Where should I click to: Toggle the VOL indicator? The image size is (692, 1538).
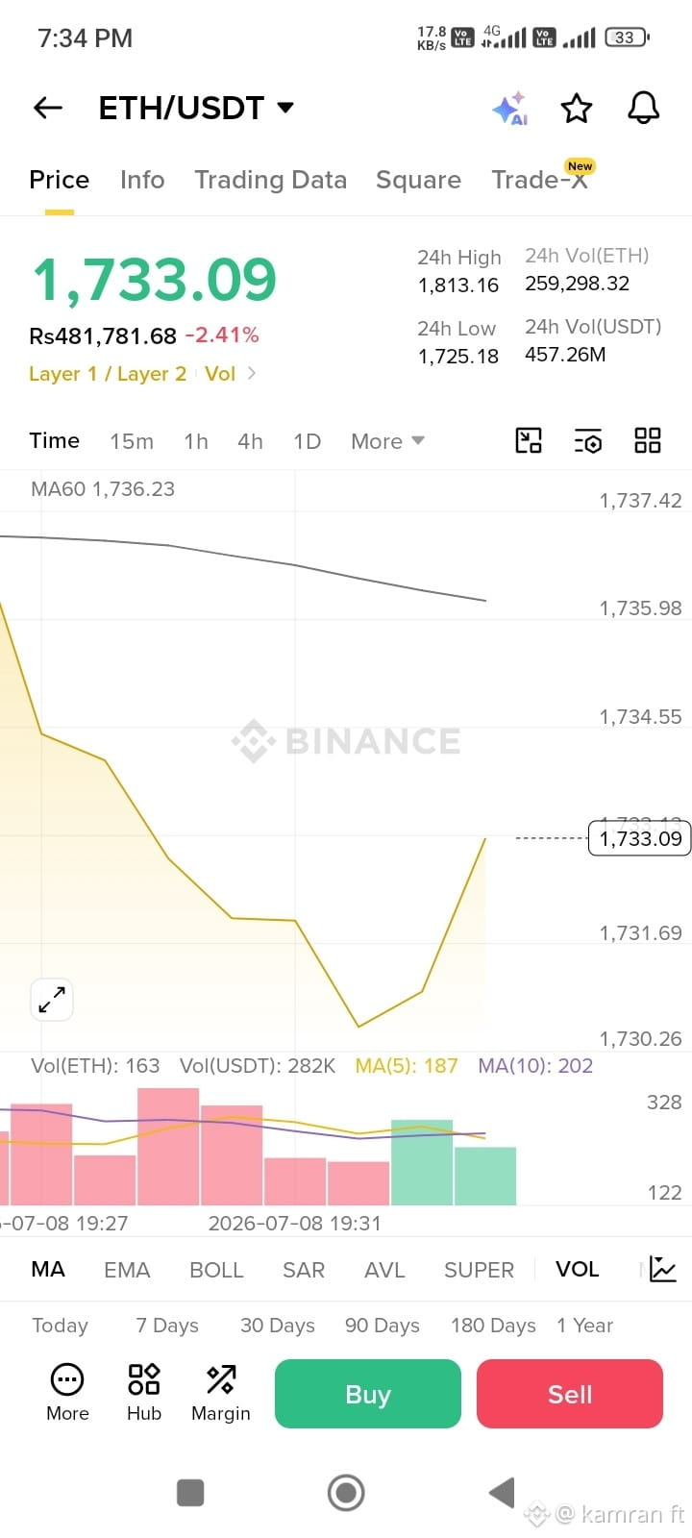click(577, 1270)
